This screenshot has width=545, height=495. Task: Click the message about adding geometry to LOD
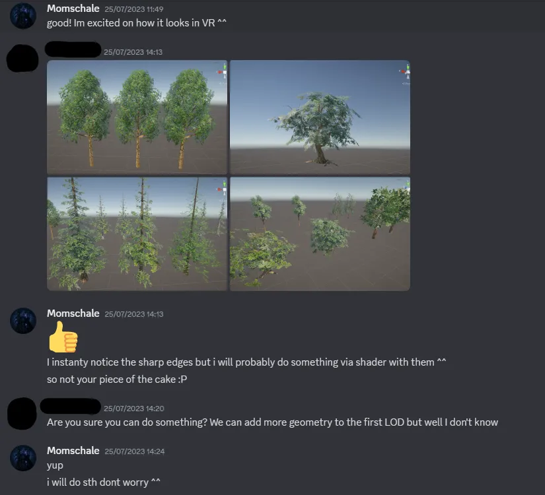[272, 422]
